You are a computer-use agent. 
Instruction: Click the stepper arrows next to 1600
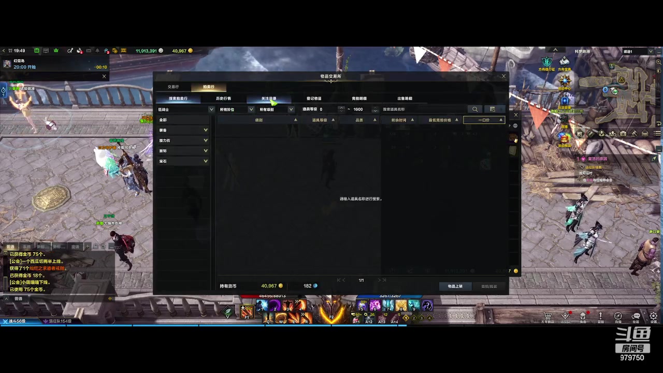click(375, 109)
